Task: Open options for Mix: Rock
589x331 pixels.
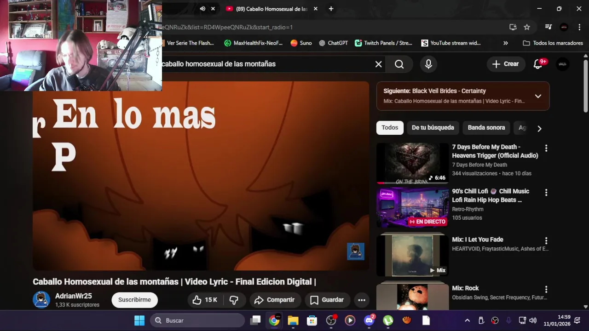Action: 546,289
